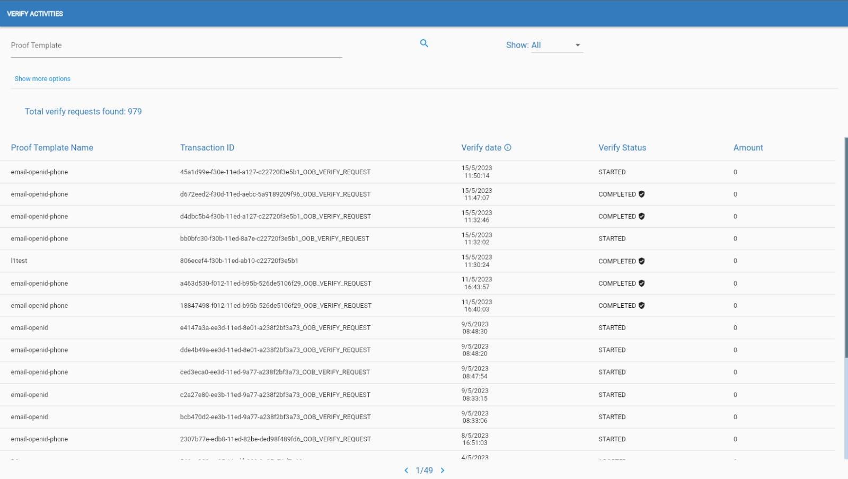Viewport: 848px width, 479px height.
Task: Select transaction d4dbc5b4-f30b-11ed-a127 ID
Action: pos(275,217)
